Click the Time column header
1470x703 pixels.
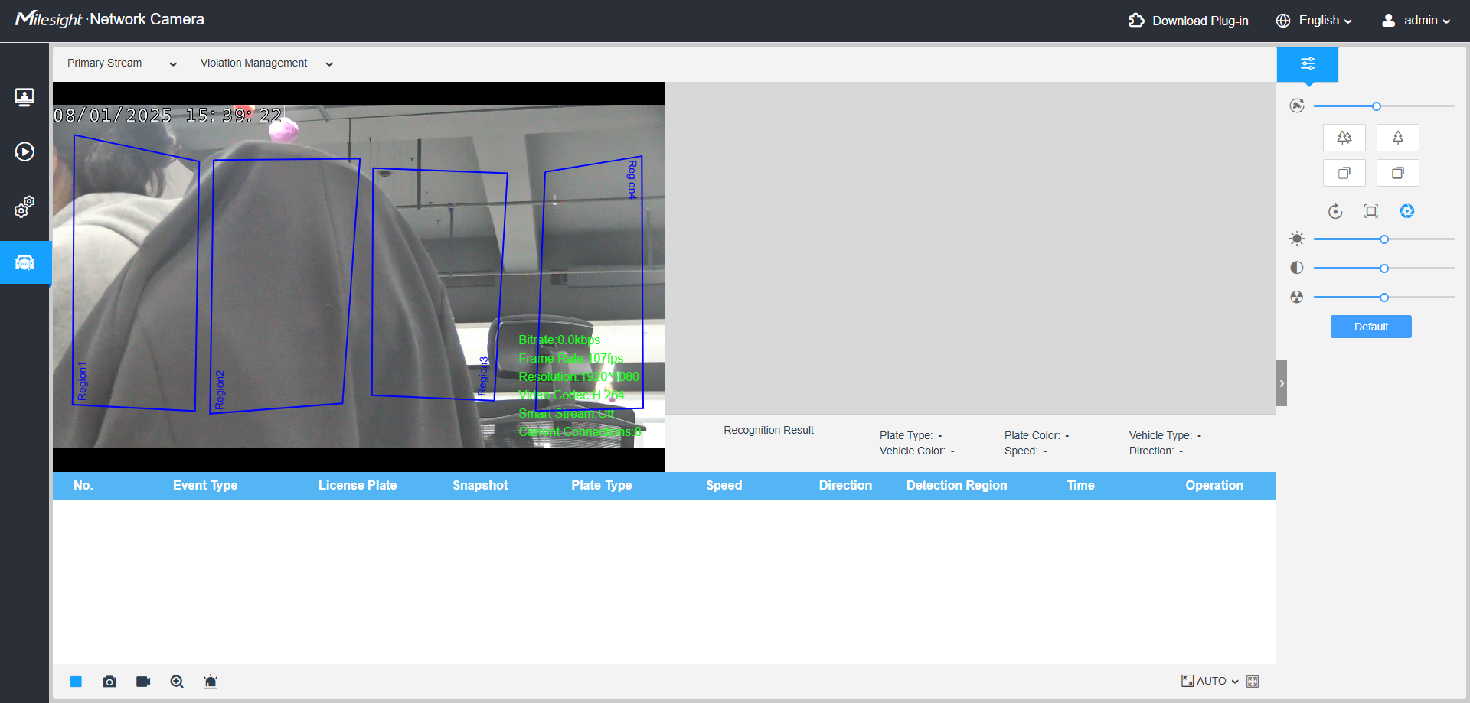[x=1081, y=486]
